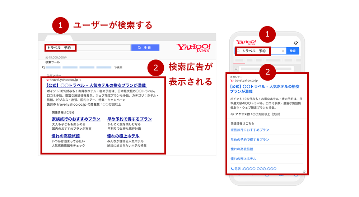Tap the eye icon beside アクセス数
Screen dimensions: 359x197
(x=232, y=114)
